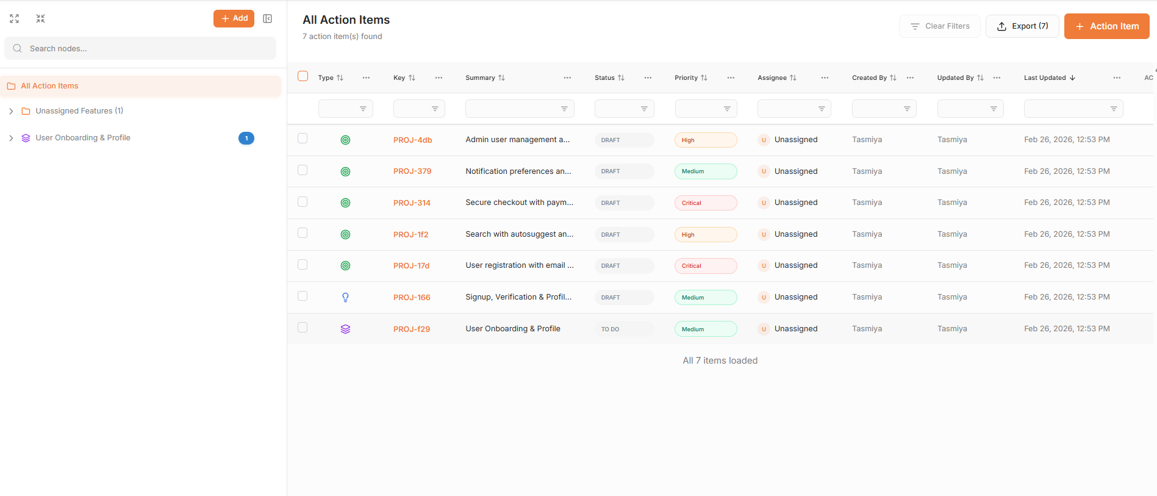Click the sort icon on Type column
The image size is (1157, 496).
340,78
